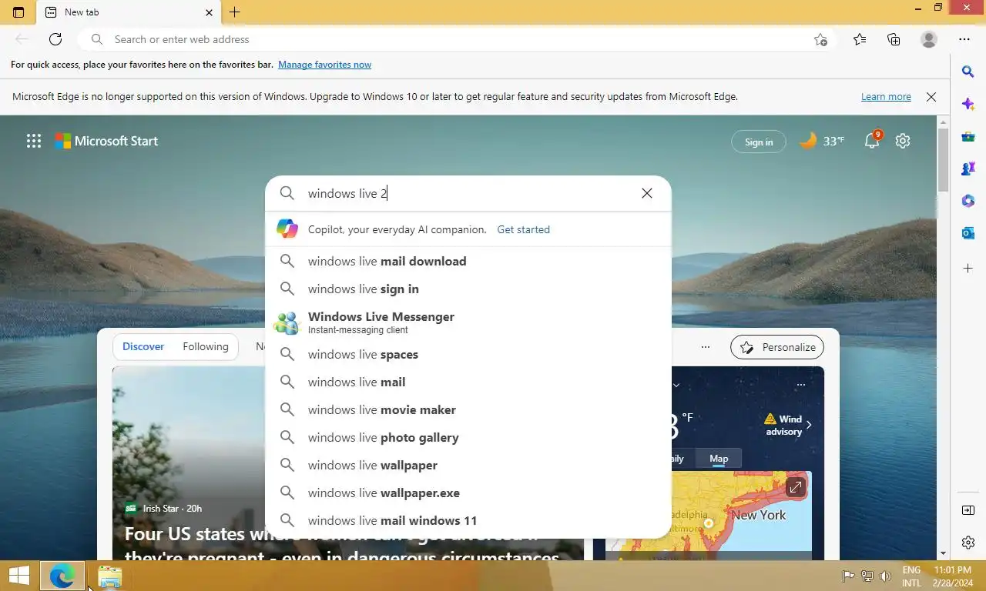
Task: Open Action Center flag tray icon
Action: tap(848, 576)
